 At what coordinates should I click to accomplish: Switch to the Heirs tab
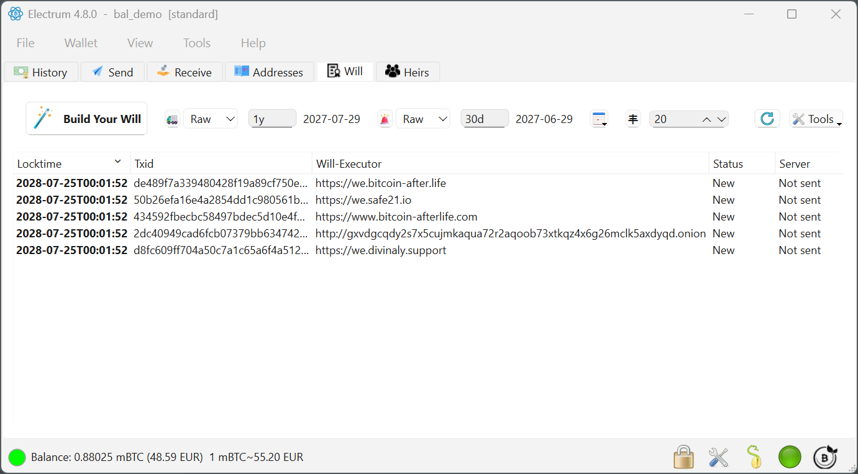click(x=408, y=72)
